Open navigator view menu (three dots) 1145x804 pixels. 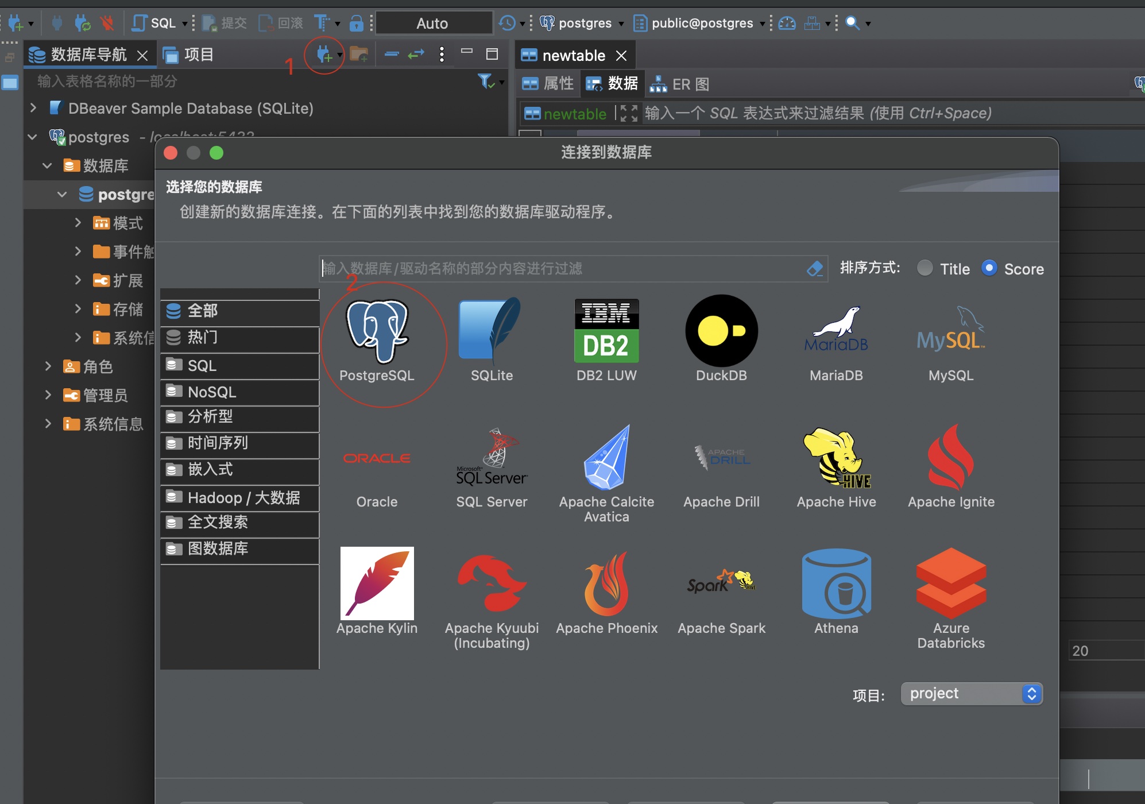(442, 55)
